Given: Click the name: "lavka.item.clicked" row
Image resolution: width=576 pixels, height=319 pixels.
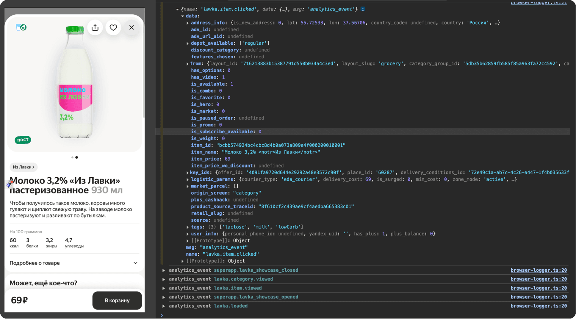Looking at the screenshot, I should 222,254.
